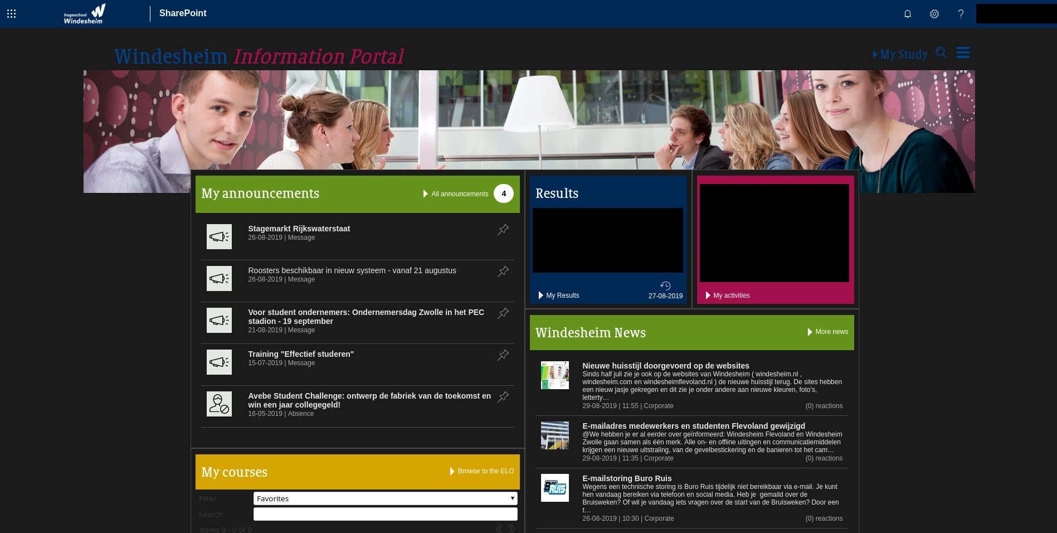Image resolution: width=1057 pixels, height=533 pixels.
Task: Open thumbnail for Nieuwe huisstijl news
Action: tap(555, 375)
